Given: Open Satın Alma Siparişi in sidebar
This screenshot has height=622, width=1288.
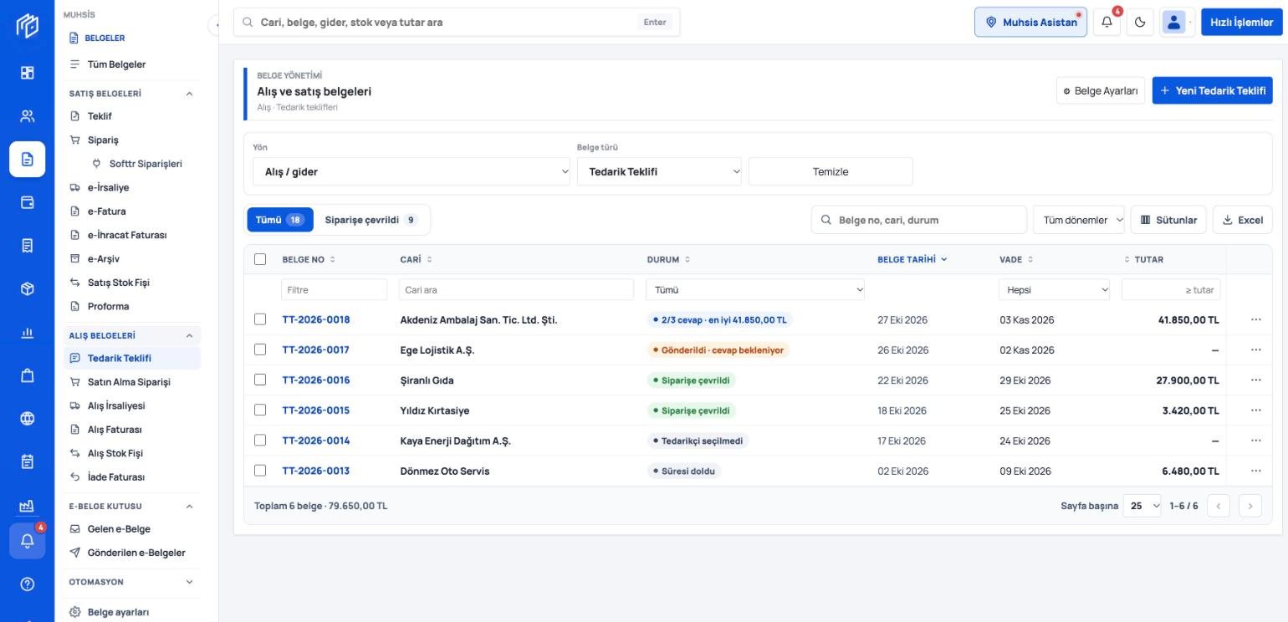Looking at the screenshot, I should point(129,382).
